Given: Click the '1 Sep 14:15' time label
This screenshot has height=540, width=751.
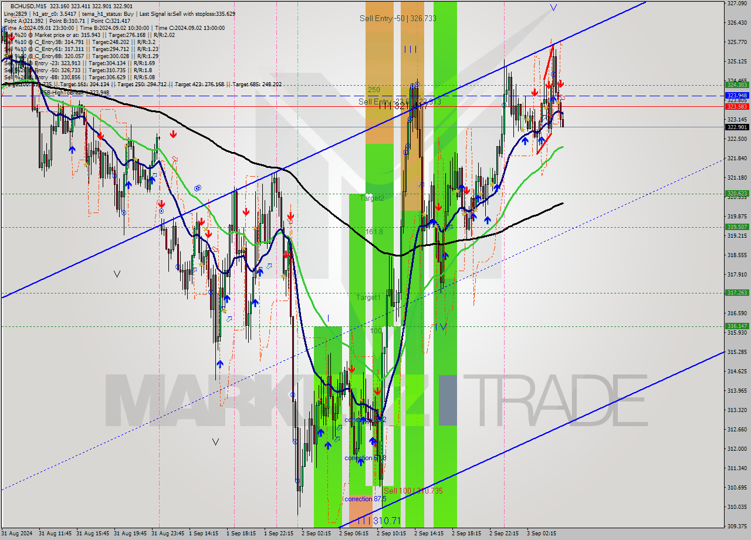Looking at the screenshot, I should tap(203, 534).
